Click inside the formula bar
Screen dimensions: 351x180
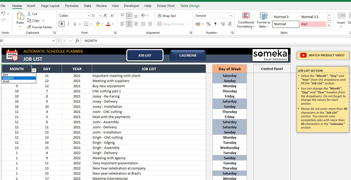[x=129, y=40]
